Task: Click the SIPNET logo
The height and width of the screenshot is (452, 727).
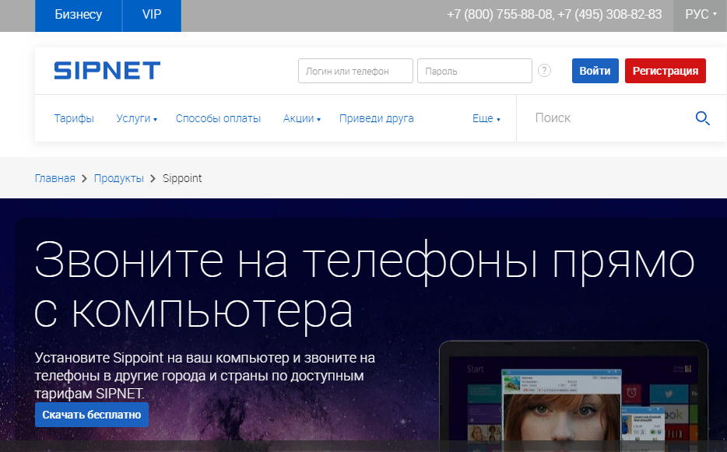Action: click(107, 71)
